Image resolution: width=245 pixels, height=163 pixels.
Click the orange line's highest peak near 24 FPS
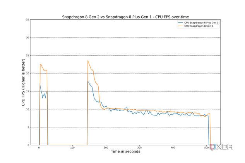pyautogui.click(x=88, y=61)
